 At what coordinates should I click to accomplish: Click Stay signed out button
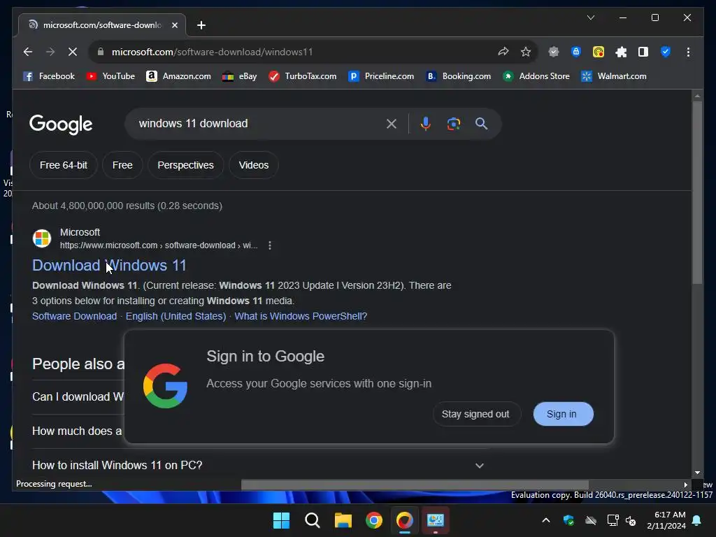pos(475,414)
